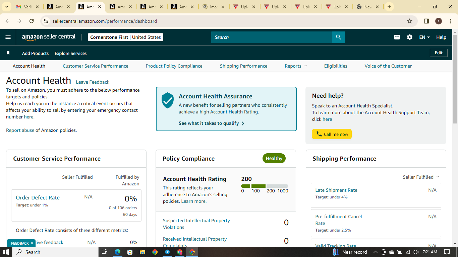Open the Windows notification center

click(447, 252)
